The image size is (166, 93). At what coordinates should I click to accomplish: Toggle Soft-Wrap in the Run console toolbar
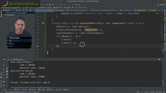7,68
